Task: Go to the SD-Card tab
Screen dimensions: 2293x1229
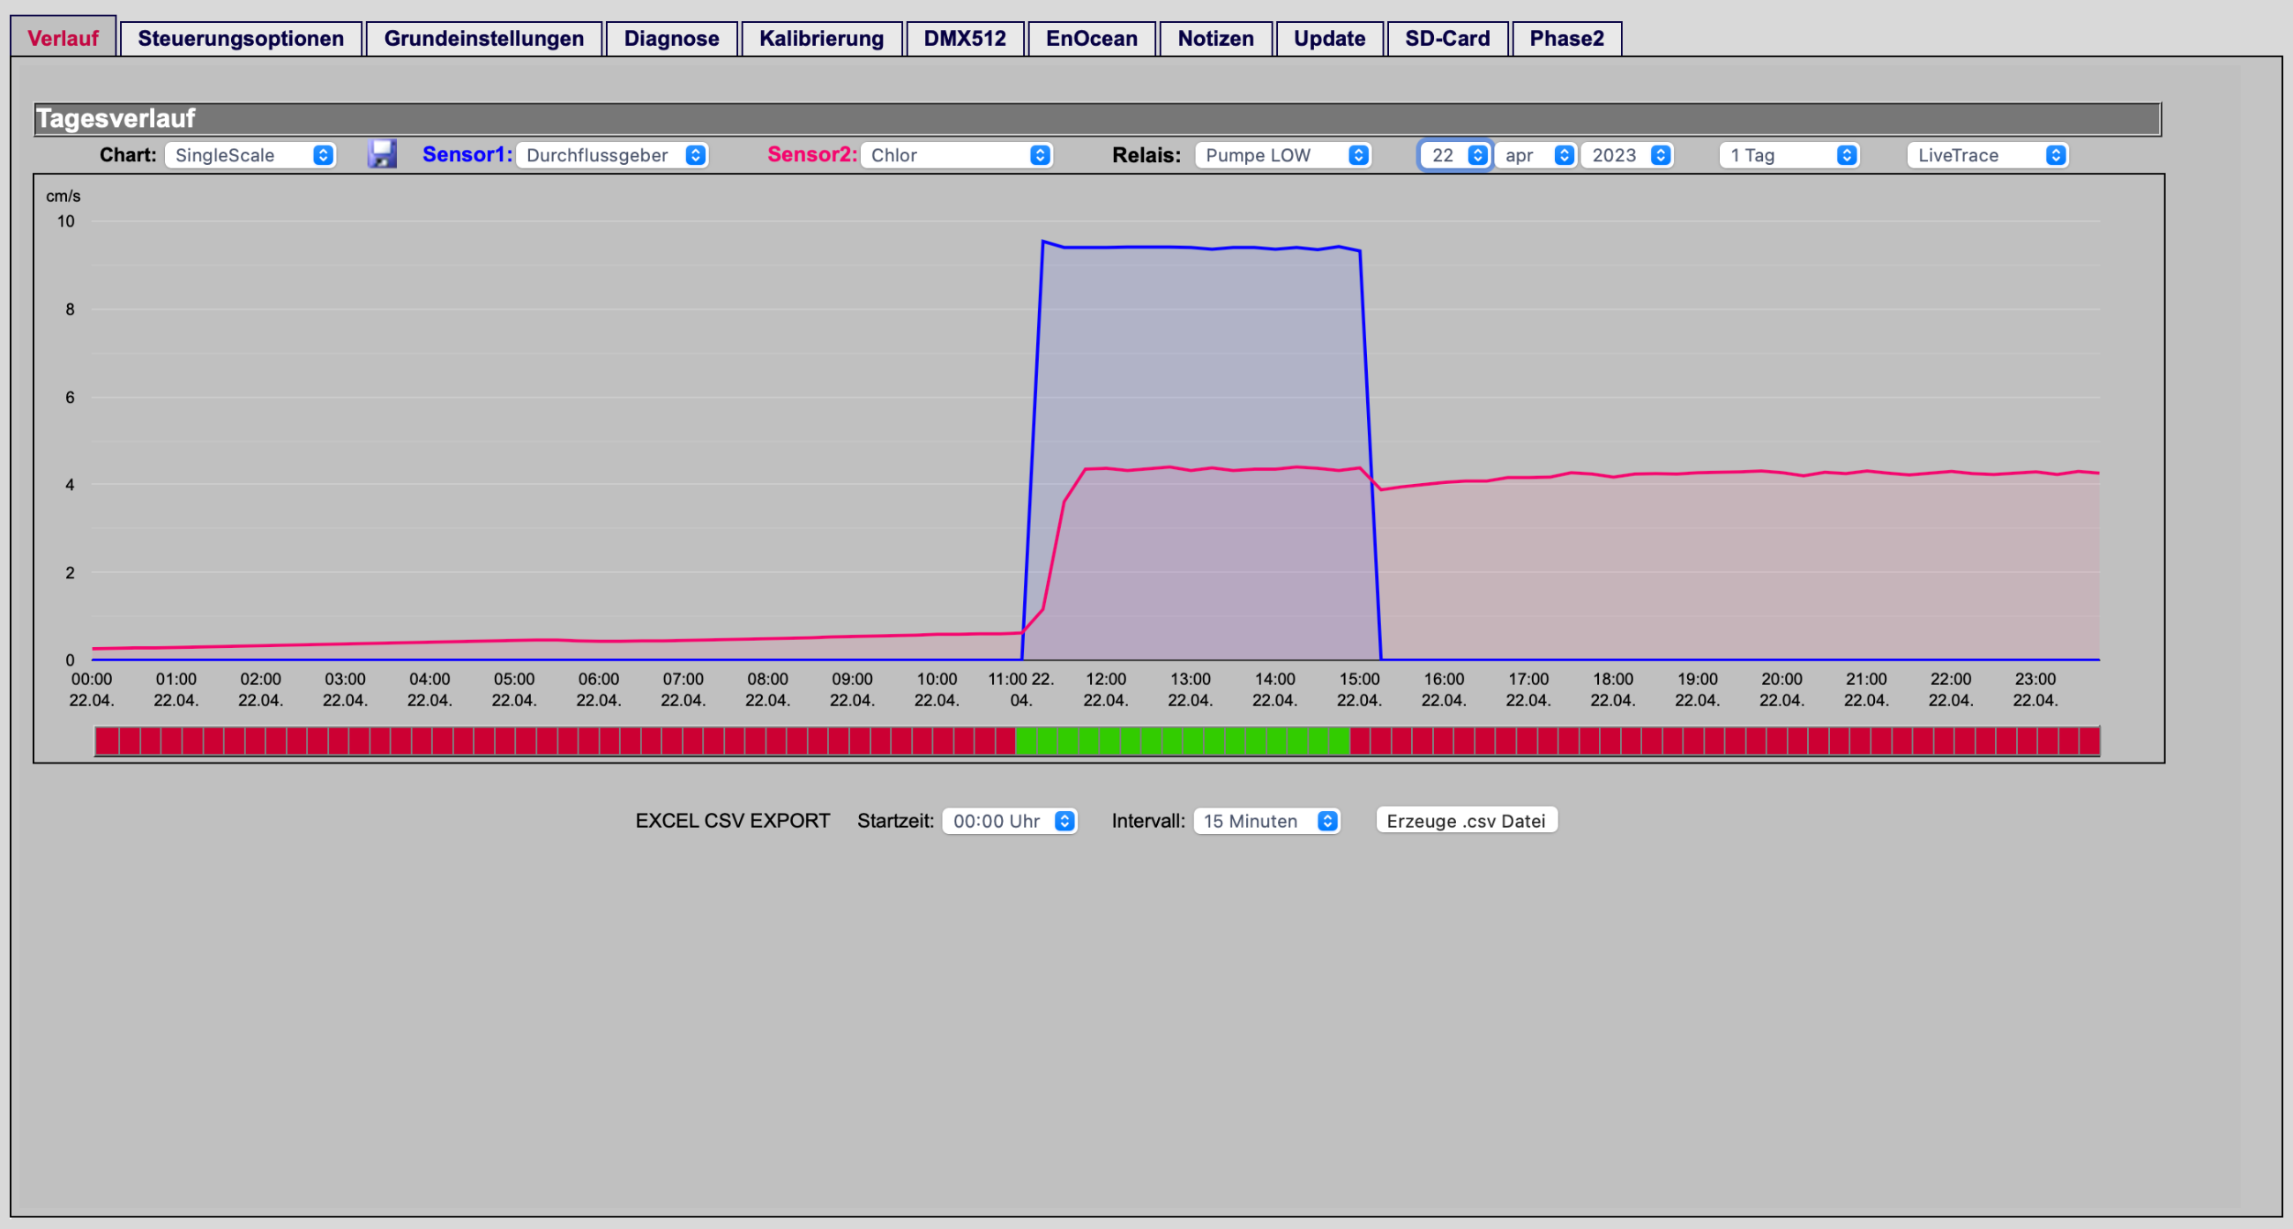Action: coord(1447,38)
